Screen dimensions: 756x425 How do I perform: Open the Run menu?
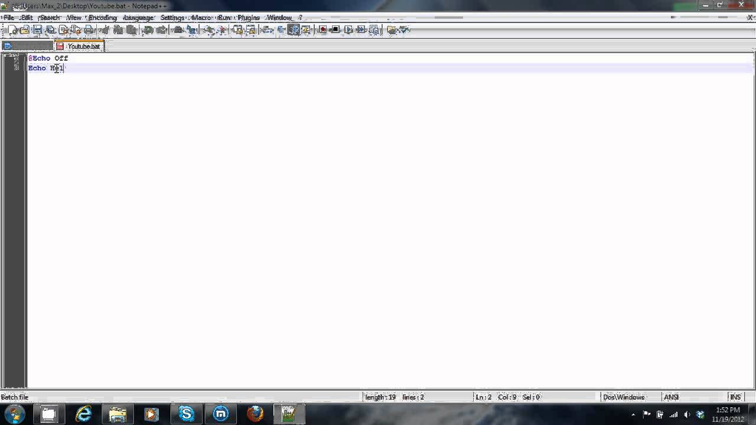pos(224,18)
